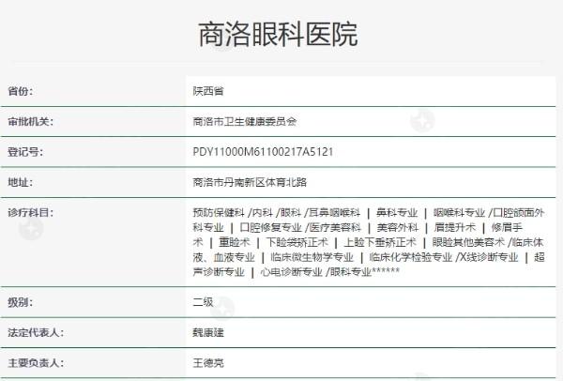Click the 登记号 label
Viewport: 563px width, 381px height.
coord(25,152)
